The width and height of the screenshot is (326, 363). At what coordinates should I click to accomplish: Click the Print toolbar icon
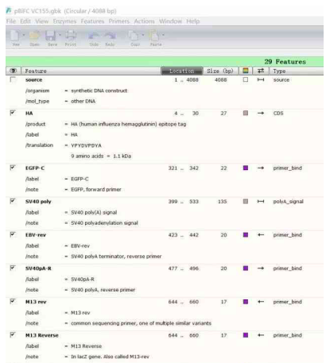coord(71,36)
